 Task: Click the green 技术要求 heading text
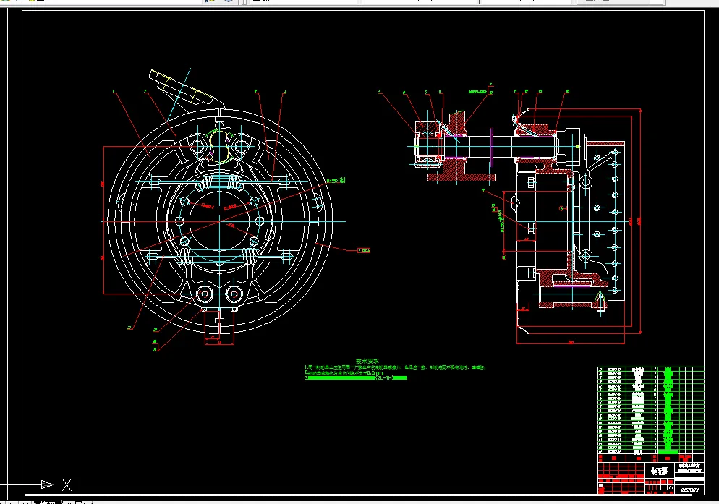pyautogui.click(x=367, y=362)
